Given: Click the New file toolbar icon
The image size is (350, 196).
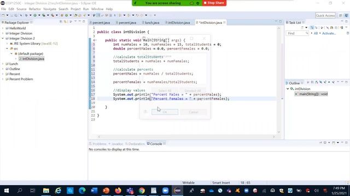Looking at the screenshot, I should pyautogui.click(x=3, y=15).
